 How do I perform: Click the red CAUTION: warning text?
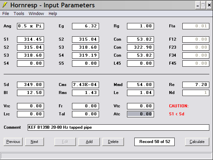(x=179, y=106)
